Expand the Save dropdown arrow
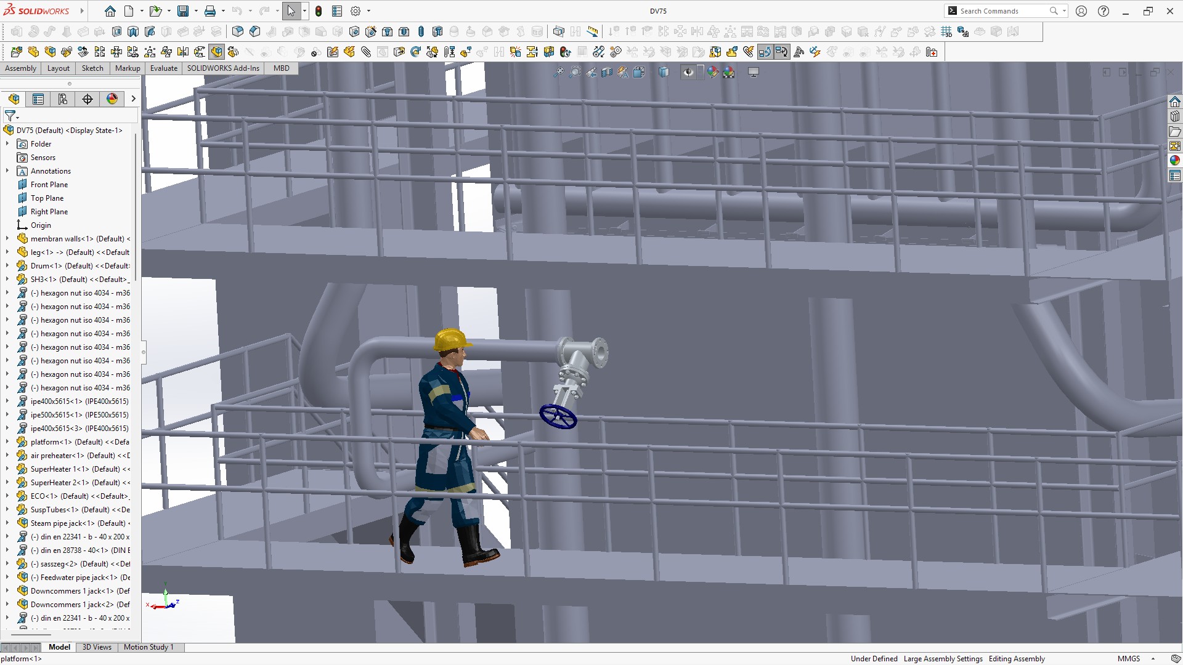The width and height of the screenshot is (1183, 665). click(196, 11)
